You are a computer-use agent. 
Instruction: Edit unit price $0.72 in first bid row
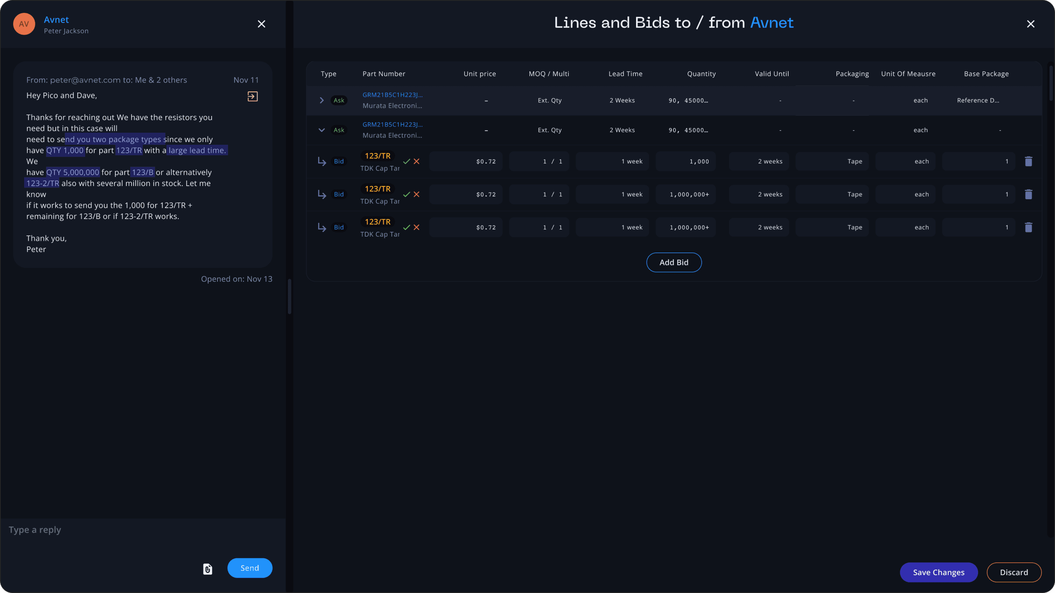click(466, 161)
